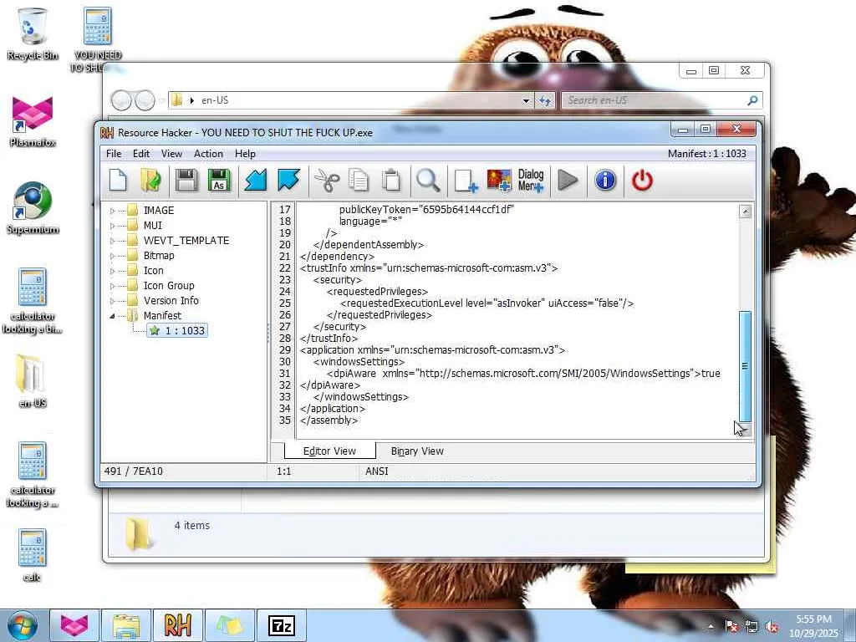The height and width of the screenshot is (642, 856).
Task: Open the File menu in Resource Hacker
Action: pos(114,154)
